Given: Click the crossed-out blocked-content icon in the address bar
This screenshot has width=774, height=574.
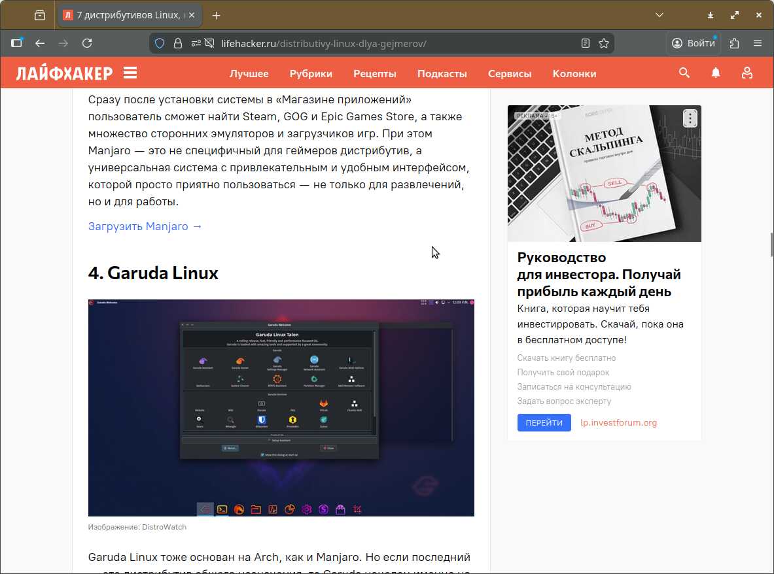Looking at the screenshot, I should (x=209, y=43).
